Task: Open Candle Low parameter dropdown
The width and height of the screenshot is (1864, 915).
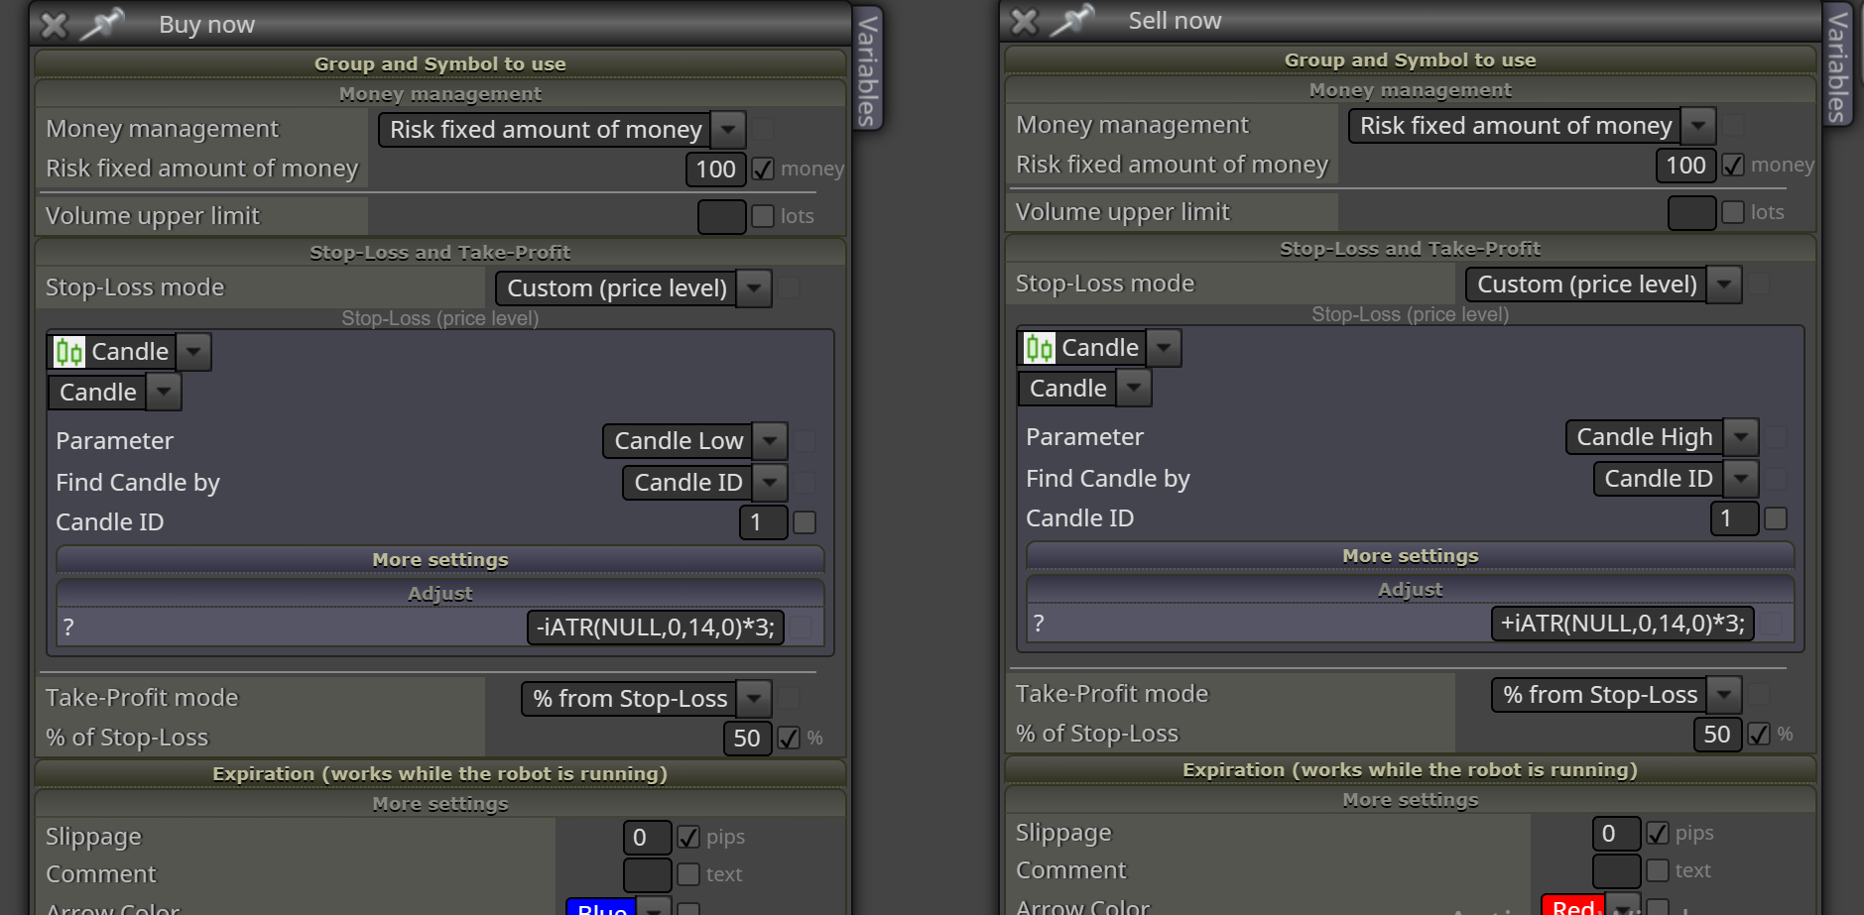Action: 771,441
